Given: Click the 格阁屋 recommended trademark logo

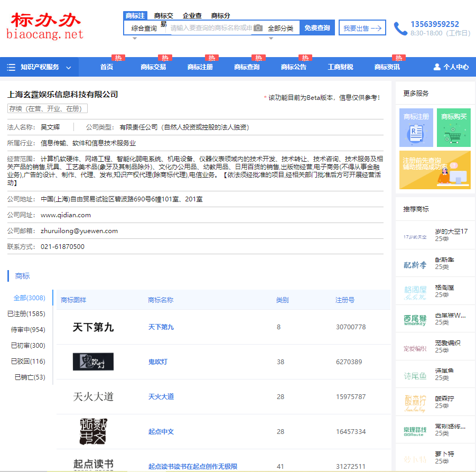Looking at the screenshot, I should pos(415,292).
